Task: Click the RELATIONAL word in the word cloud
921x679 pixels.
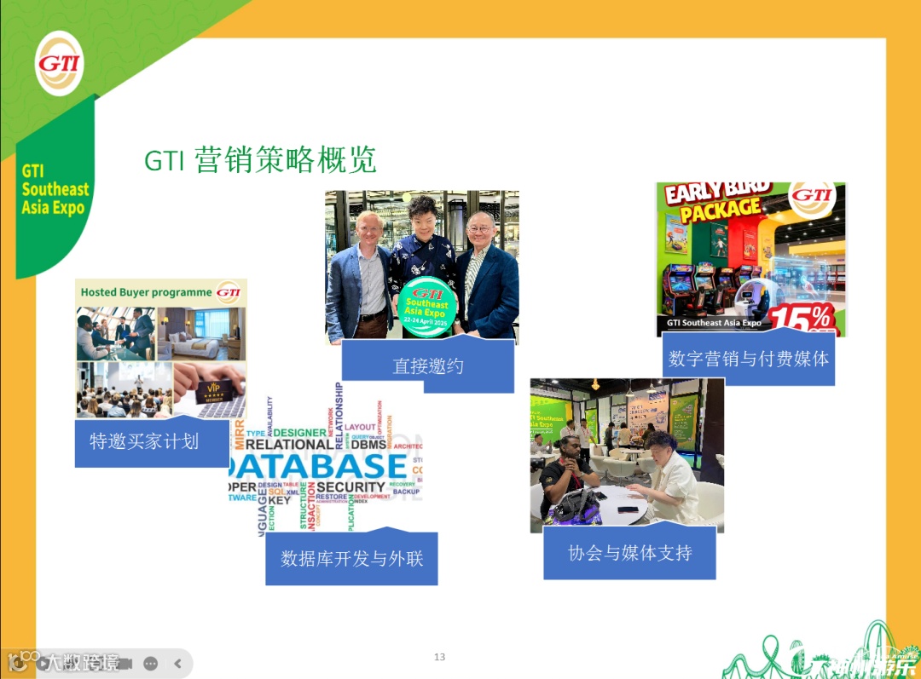Action: (290, 445)
